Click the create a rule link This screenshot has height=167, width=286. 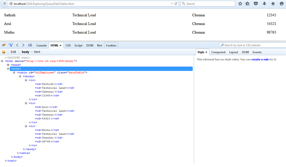(260, 59)
